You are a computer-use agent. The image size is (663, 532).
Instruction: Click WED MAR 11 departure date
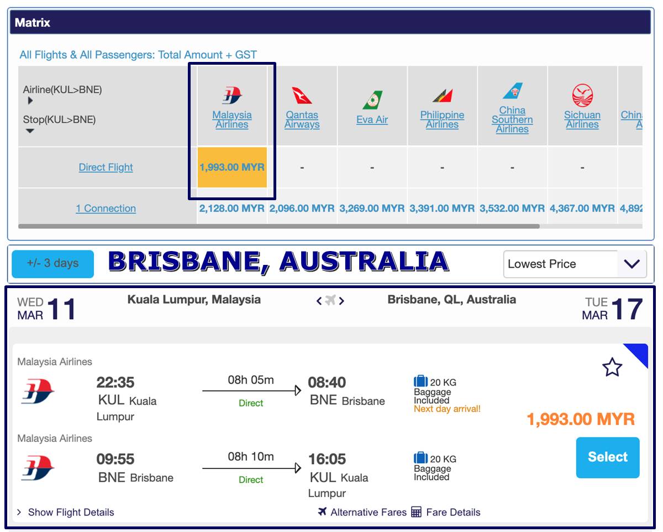(46, 309)
